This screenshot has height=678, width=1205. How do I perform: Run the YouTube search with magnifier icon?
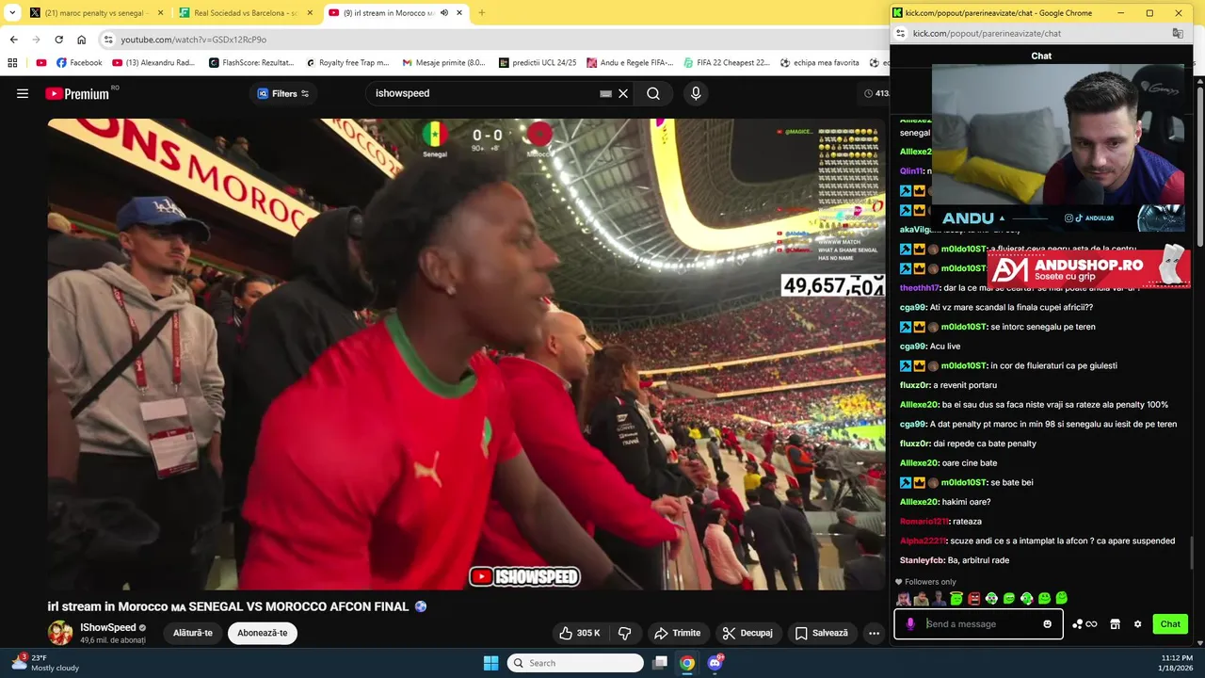coord(653,93)
